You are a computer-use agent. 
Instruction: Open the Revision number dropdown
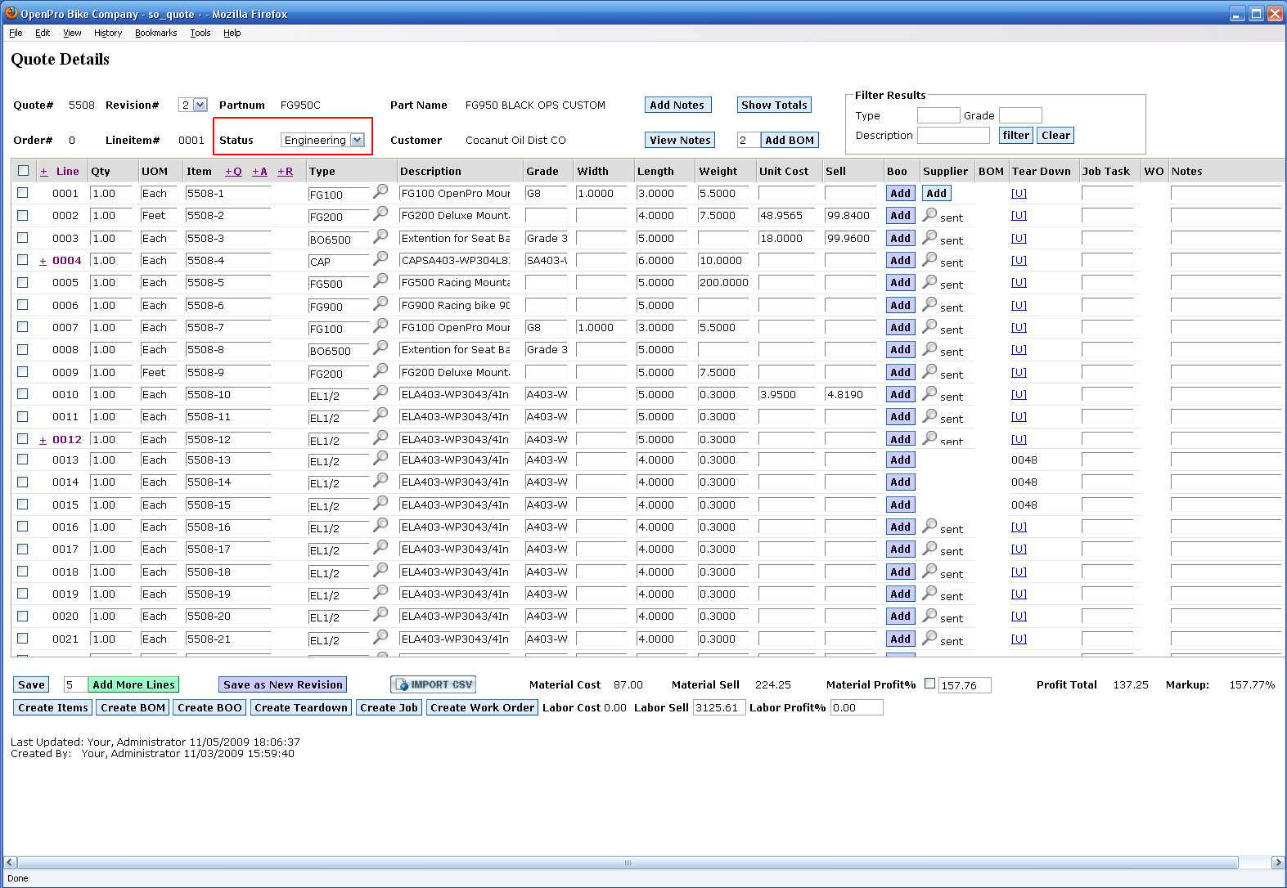coord(193,105)
